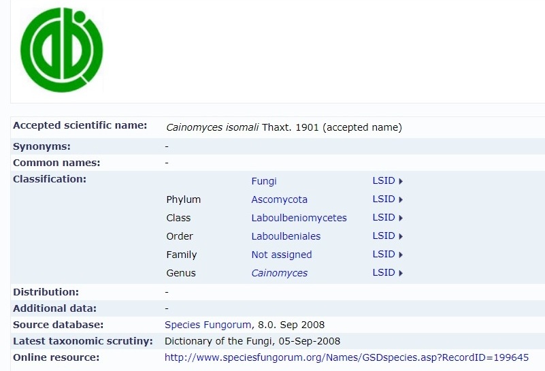Expand LSID arrow in the Fungi row
The width and height of the screenshot is (545, 371).
point(401,181)
